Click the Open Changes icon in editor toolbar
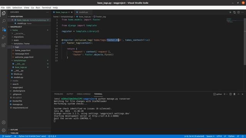Image resolution: width=246 pixels, height=138 pixels. [234, 12]
